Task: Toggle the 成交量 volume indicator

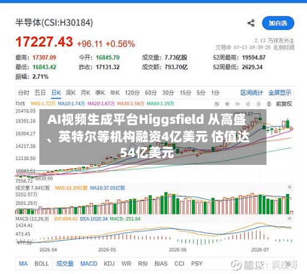Action: [x=65, y=264]
